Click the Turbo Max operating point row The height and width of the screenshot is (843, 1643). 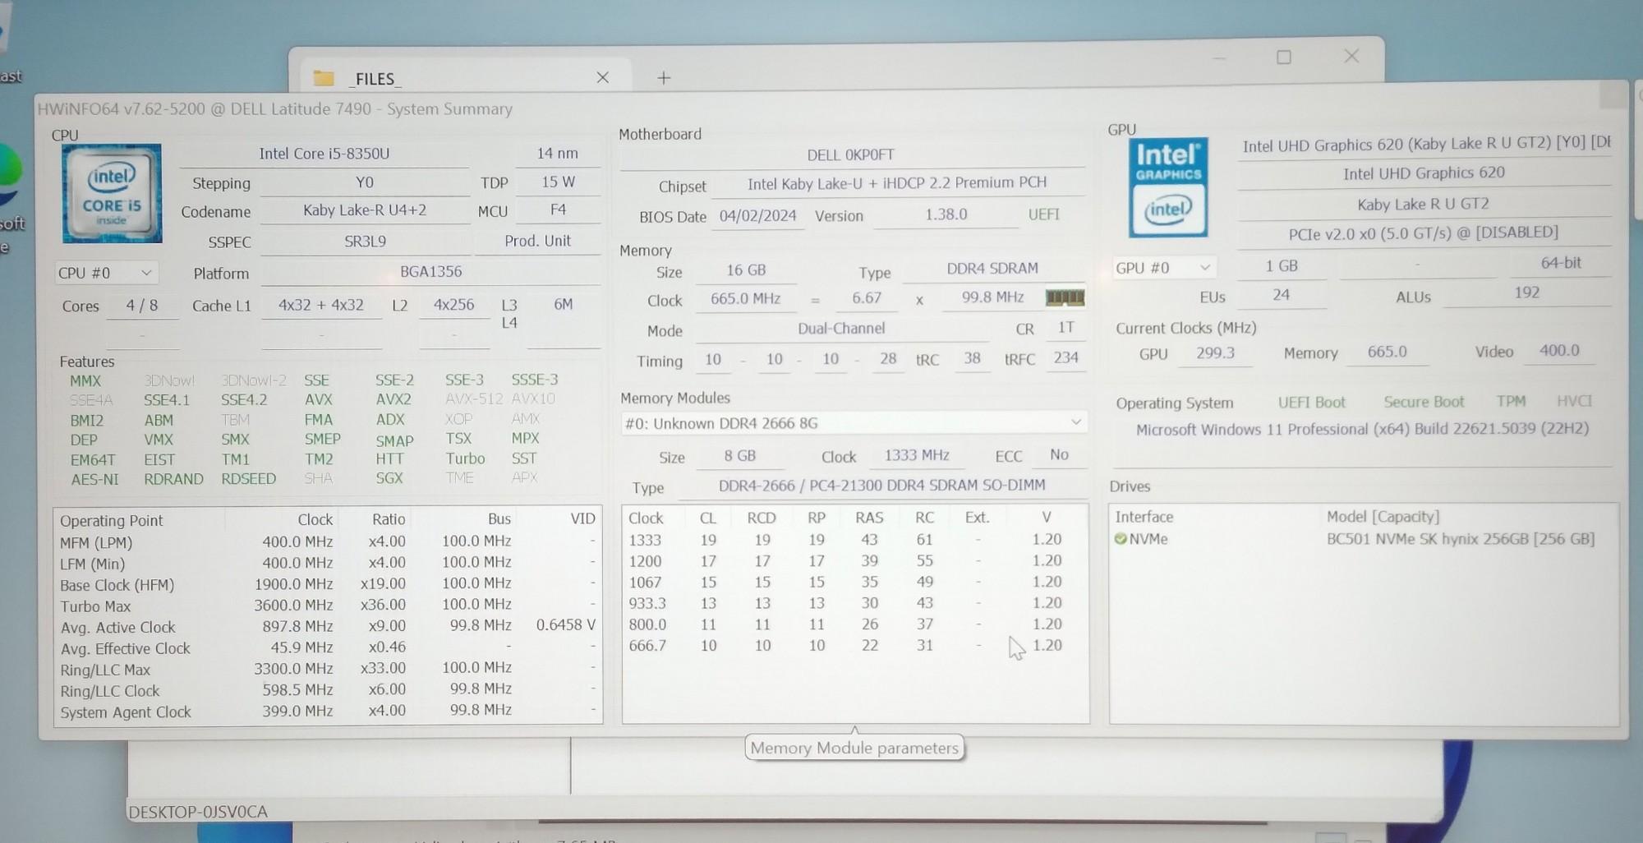point(328,606)
